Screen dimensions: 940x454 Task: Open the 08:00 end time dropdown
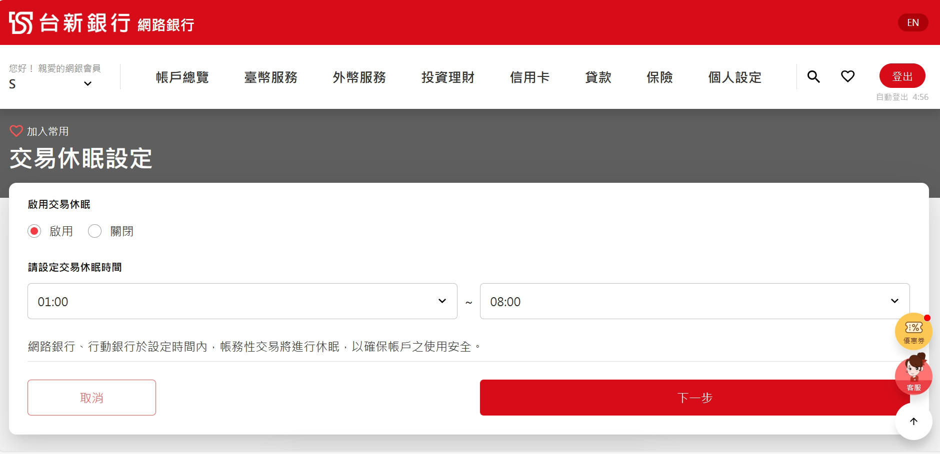pos(694,301)
